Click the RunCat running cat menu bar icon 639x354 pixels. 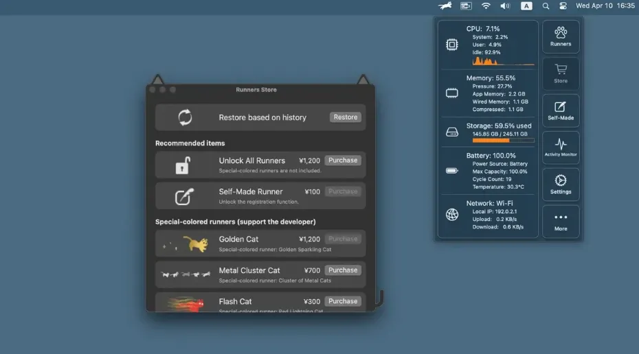[x=445, y=5]
